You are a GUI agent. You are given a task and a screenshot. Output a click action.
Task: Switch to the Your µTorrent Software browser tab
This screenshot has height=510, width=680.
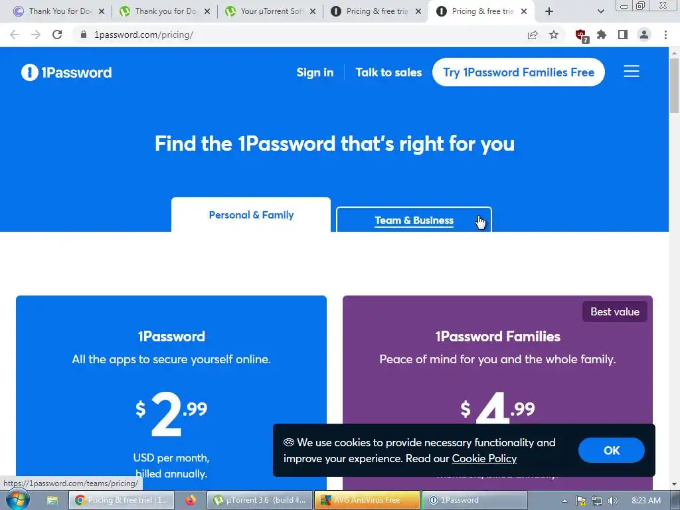271,11
